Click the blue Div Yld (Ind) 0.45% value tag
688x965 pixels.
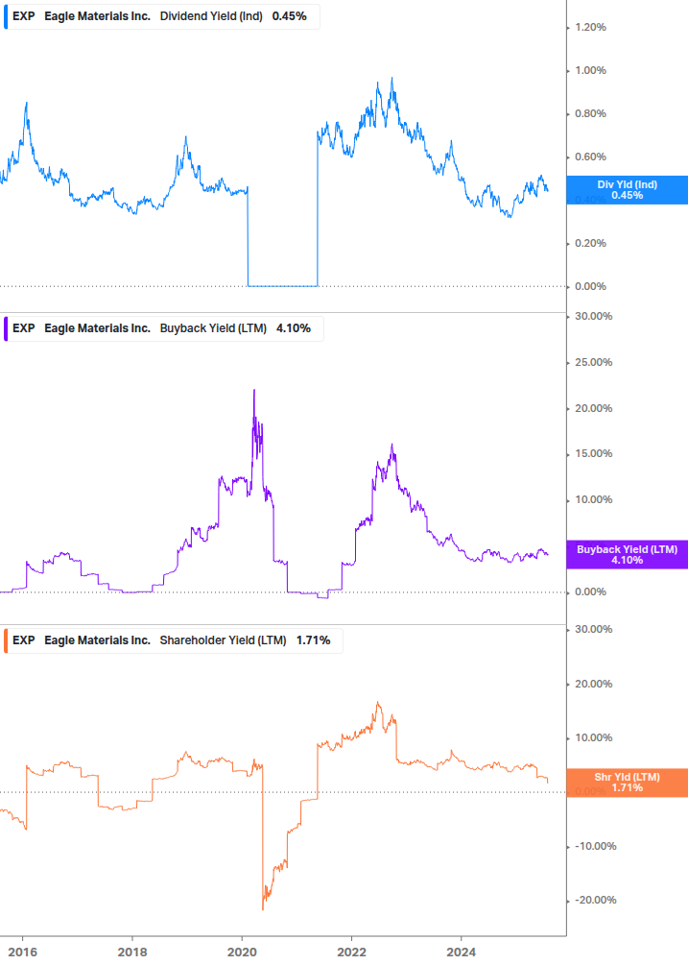[x=628, y=190]
